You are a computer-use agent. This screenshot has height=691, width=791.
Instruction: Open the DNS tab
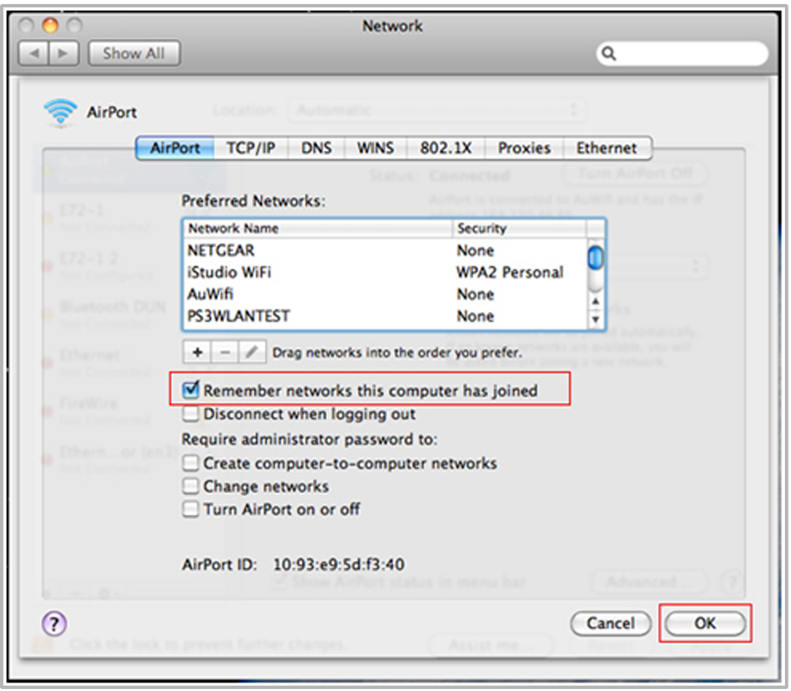pos(316,148)
